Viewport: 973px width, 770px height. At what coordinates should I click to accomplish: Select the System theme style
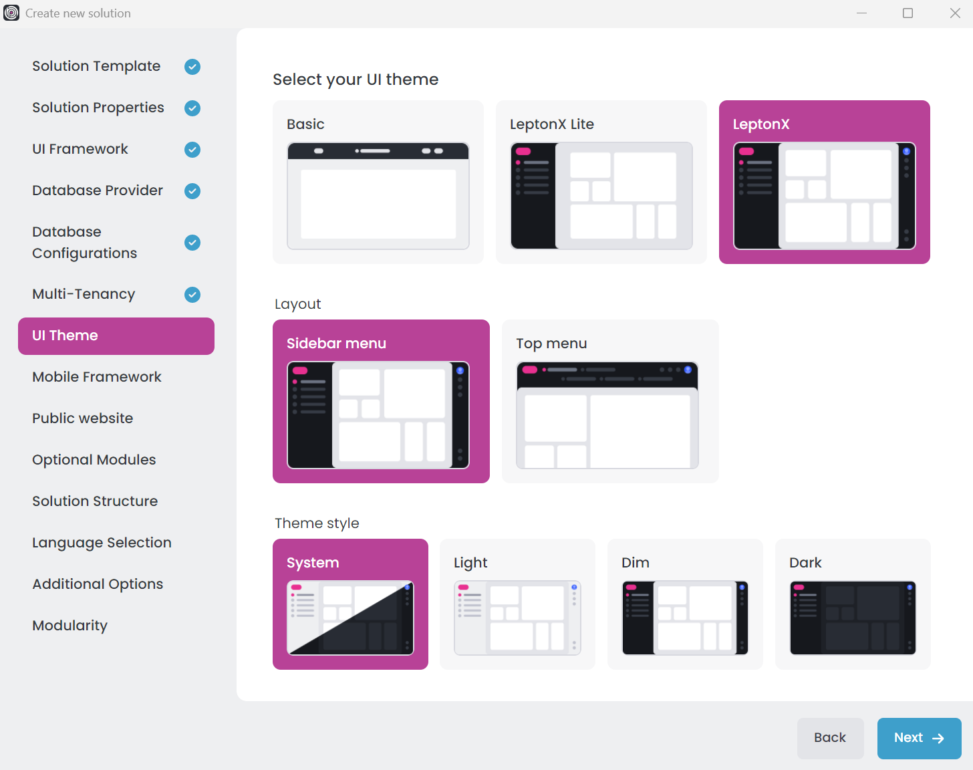tap(350, 604)
